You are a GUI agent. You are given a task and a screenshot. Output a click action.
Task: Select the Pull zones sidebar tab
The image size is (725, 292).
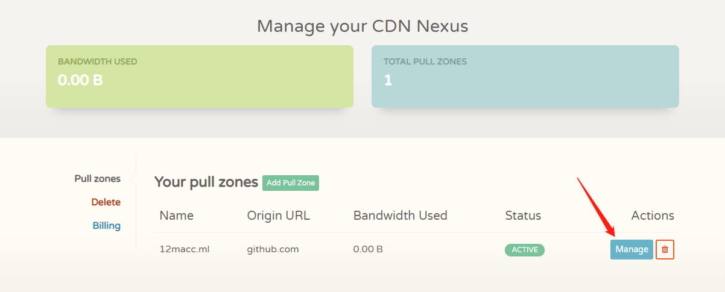[x=97, y=179]
